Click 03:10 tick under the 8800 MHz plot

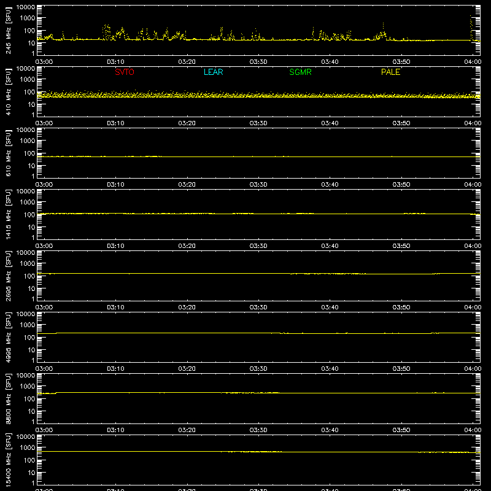click(115, 430)
